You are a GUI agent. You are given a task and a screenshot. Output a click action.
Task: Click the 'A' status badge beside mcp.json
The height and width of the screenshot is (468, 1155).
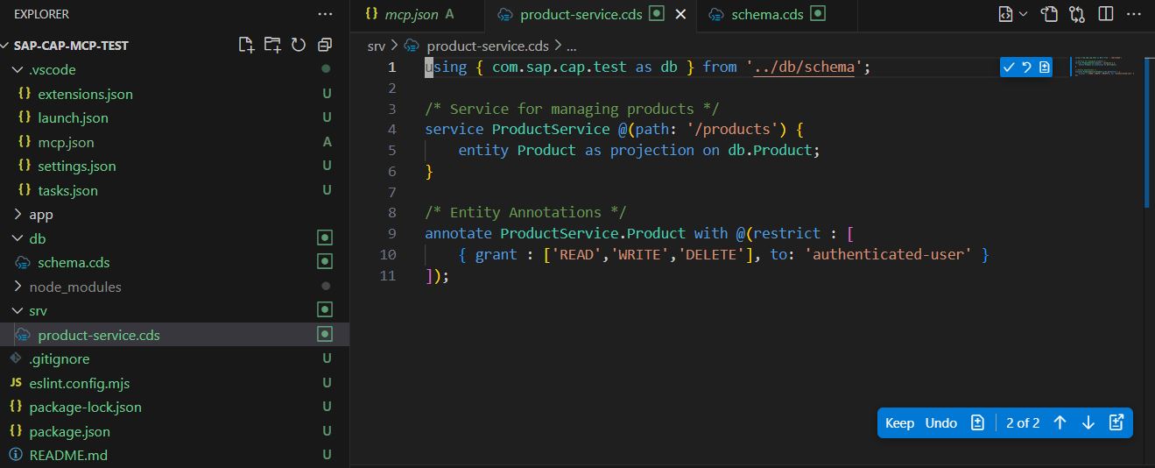point(327,142)
